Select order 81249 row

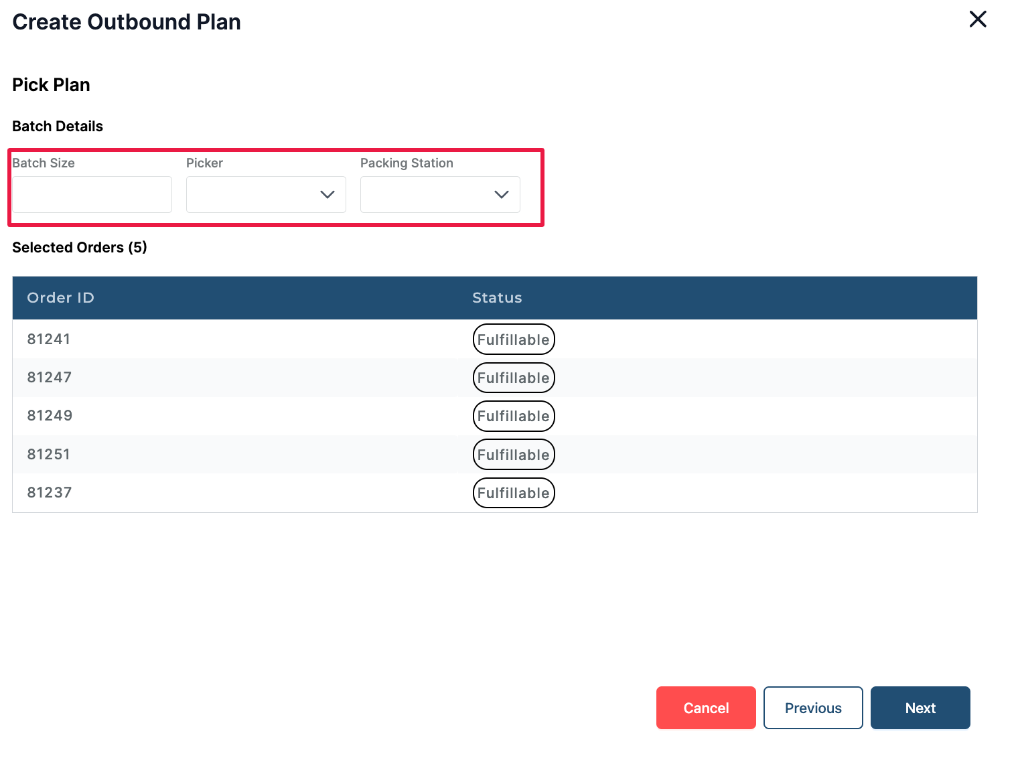pos(50,416)
